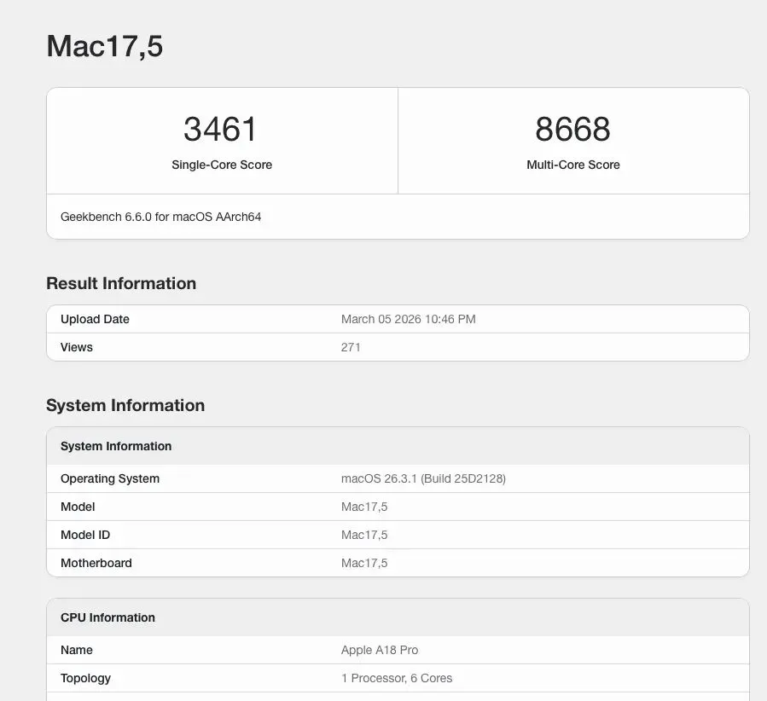Click the Operating System label
This screenshot has width=767, height=701.
(110, 479)
